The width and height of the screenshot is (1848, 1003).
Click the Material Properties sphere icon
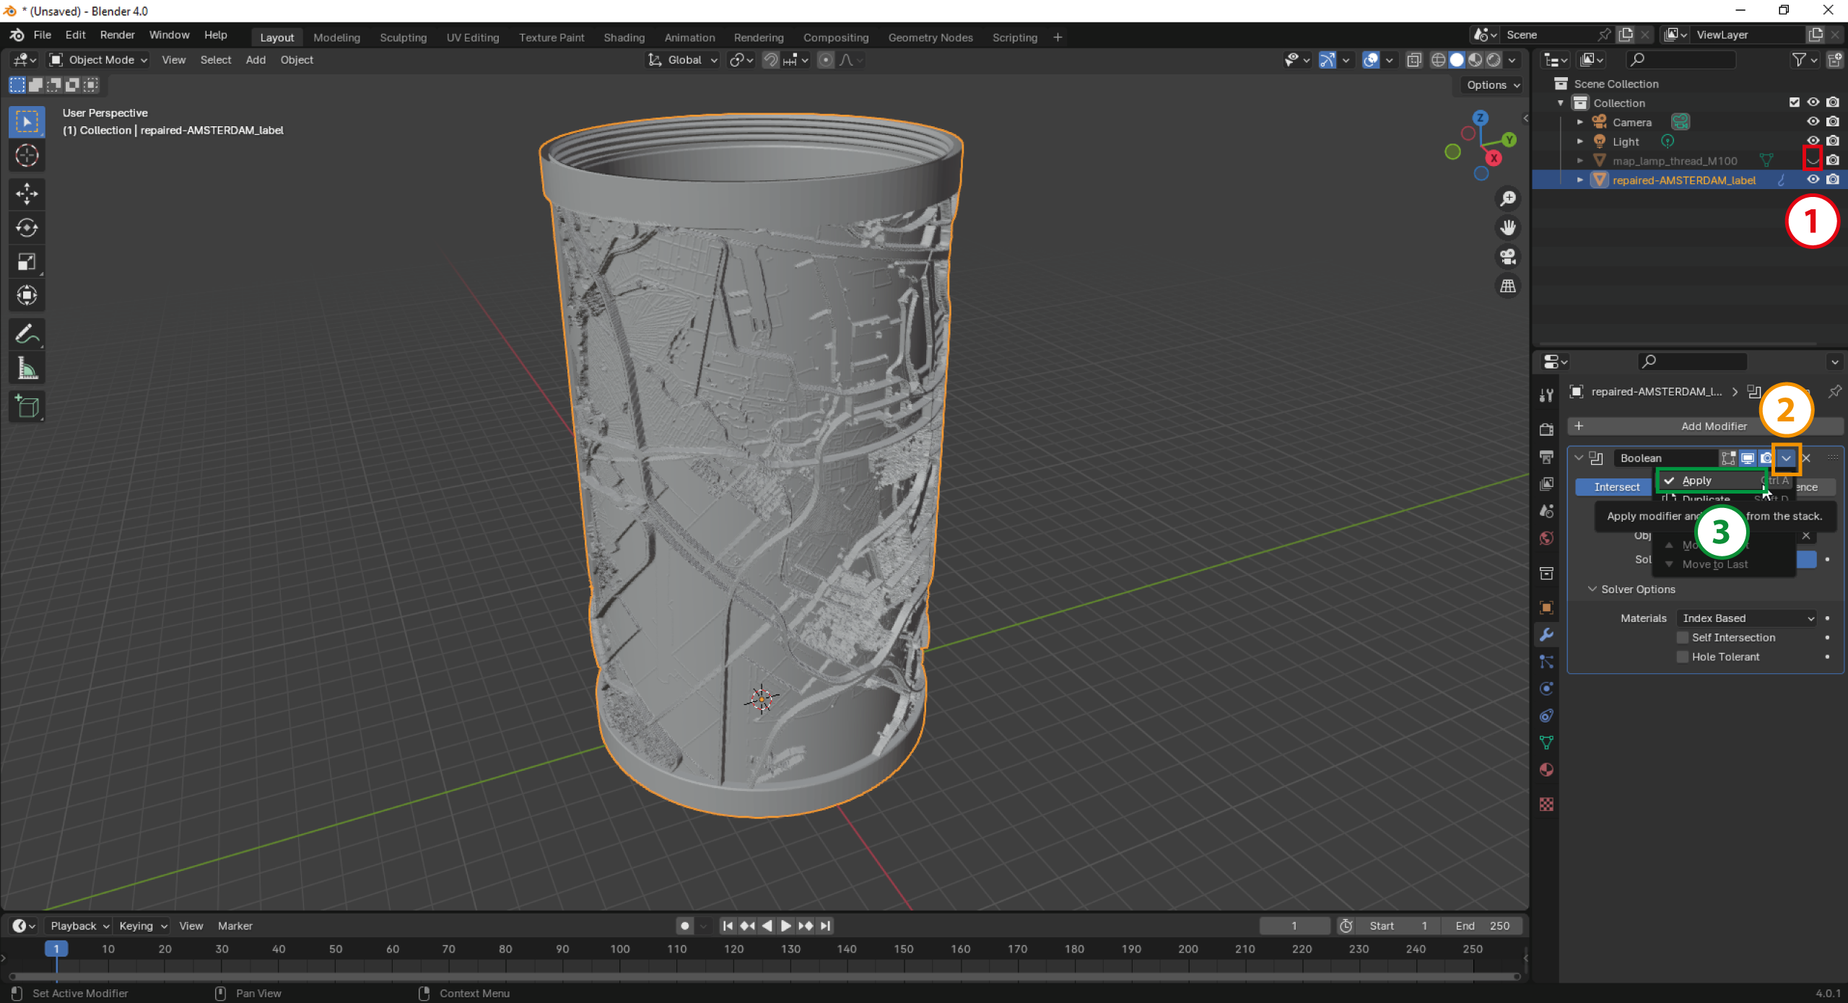[x=1546, y=770]
